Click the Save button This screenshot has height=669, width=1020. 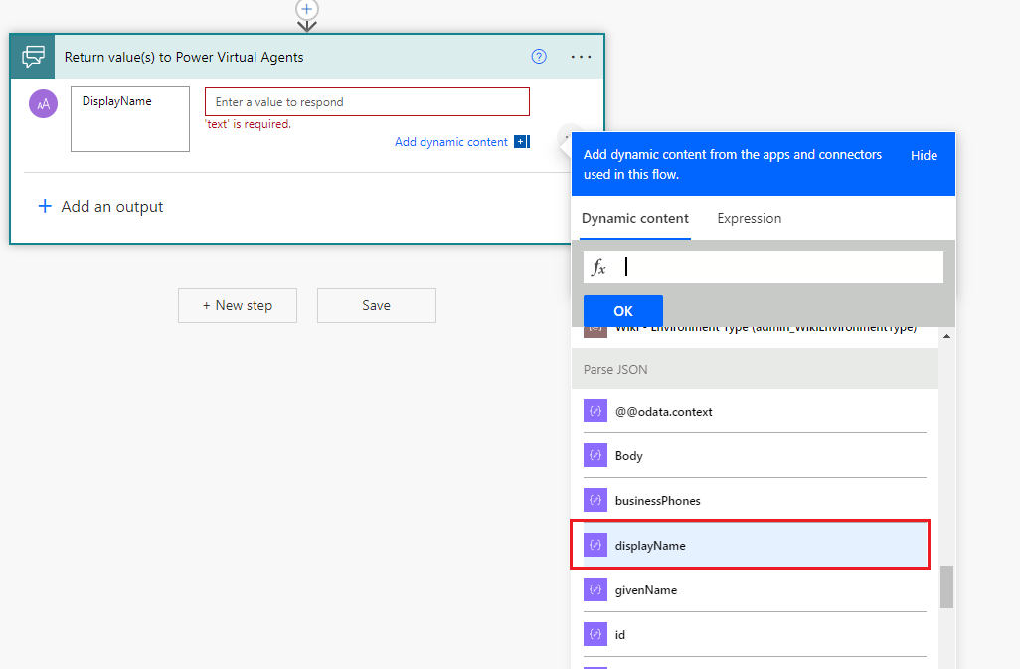pos(376,305)
